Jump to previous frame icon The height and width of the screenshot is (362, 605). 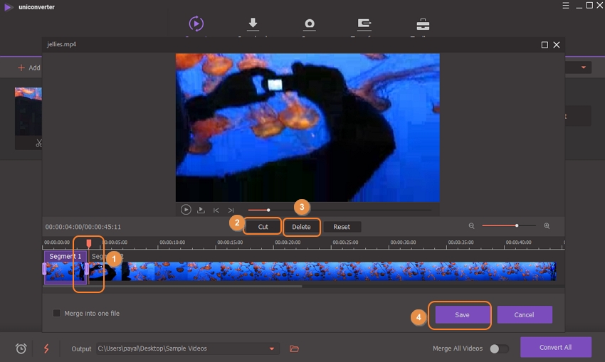(216, 210)
